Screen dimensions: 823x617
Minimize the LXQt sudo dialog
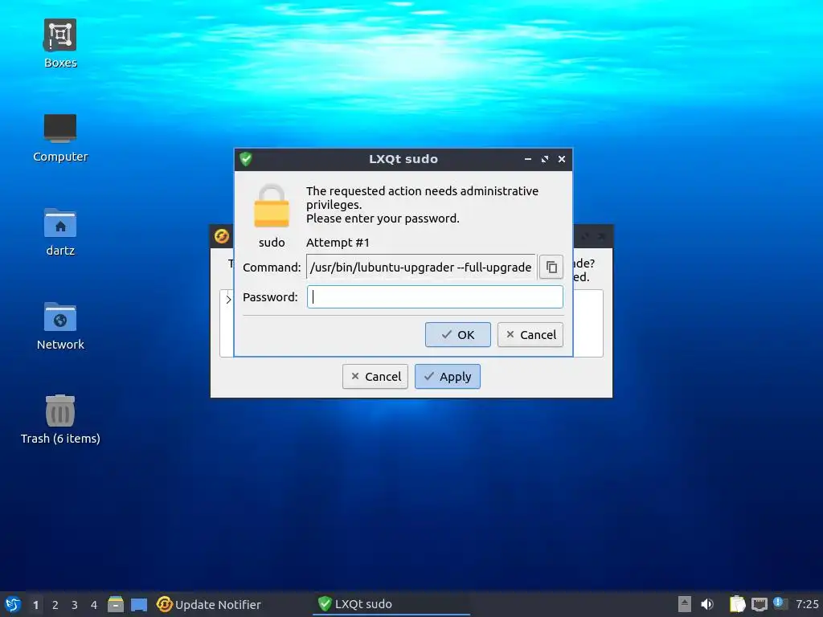tap(528, 159)
